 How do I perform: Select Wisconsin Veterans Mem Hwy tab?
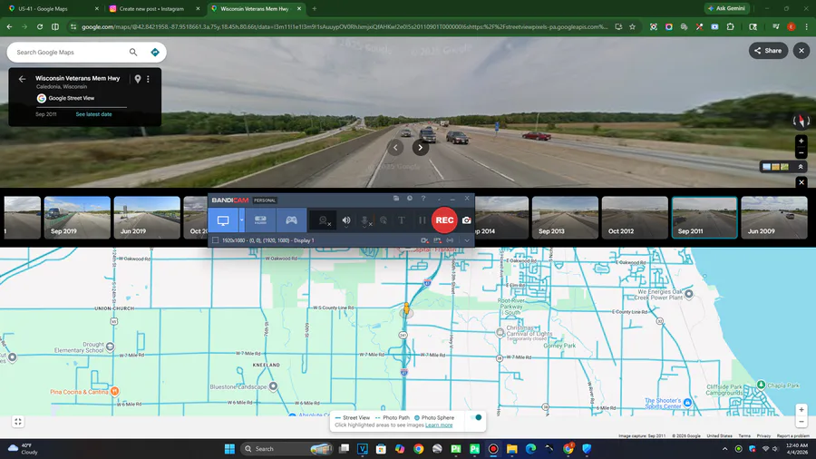tap(255, 9)
